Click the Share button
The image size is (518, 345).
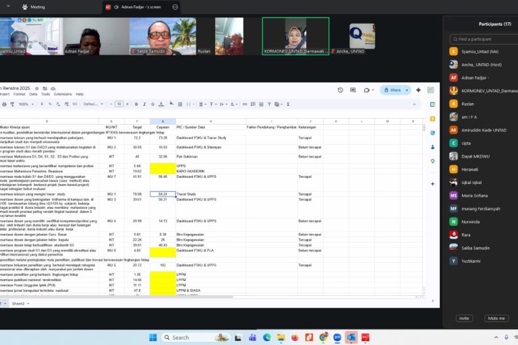click(x=393, y=90)
